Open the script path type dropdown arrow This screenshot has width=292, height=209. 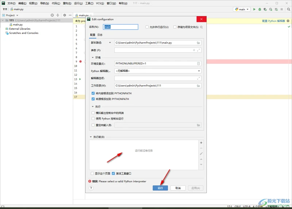click(x=110, y=43)
